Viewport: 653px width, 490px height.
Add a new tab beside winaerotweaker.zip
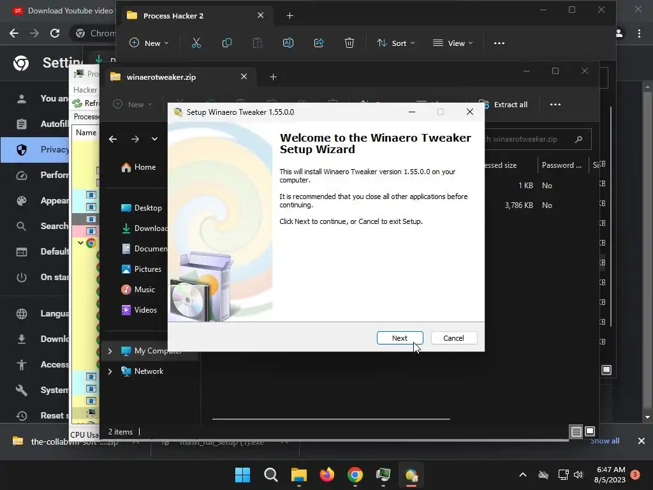273,77
